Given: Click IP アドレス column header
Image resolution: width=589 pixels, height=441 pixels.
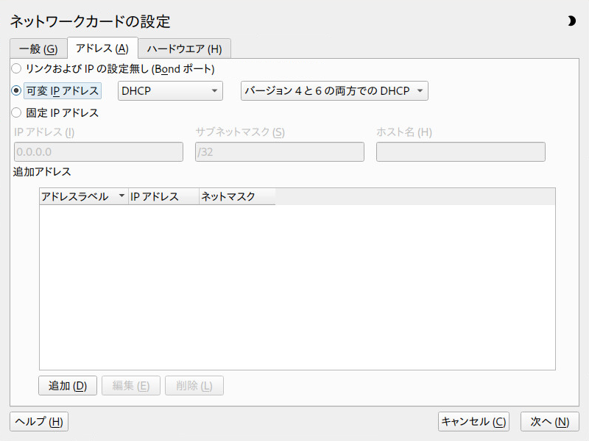Looking at the screenshot, I should pos(163,196).
